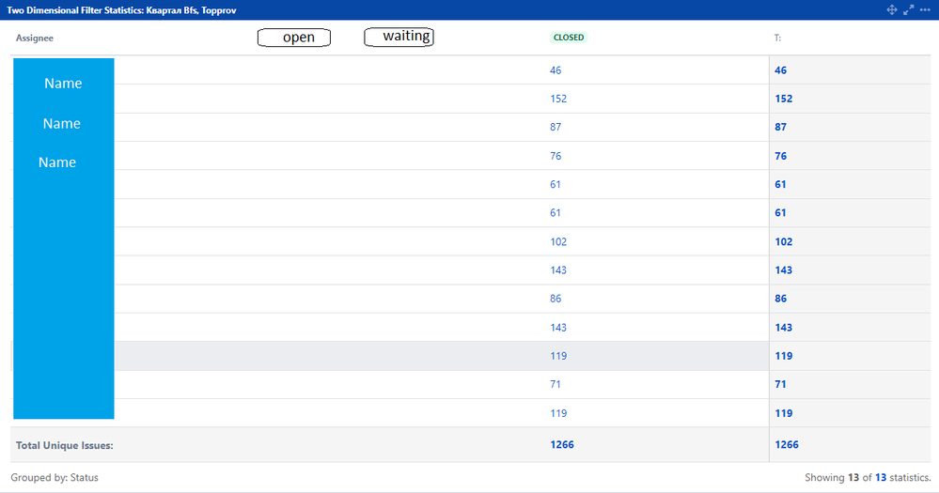Click bold total 76 in T column
This screenshot has width=939, height=493.
780,156
